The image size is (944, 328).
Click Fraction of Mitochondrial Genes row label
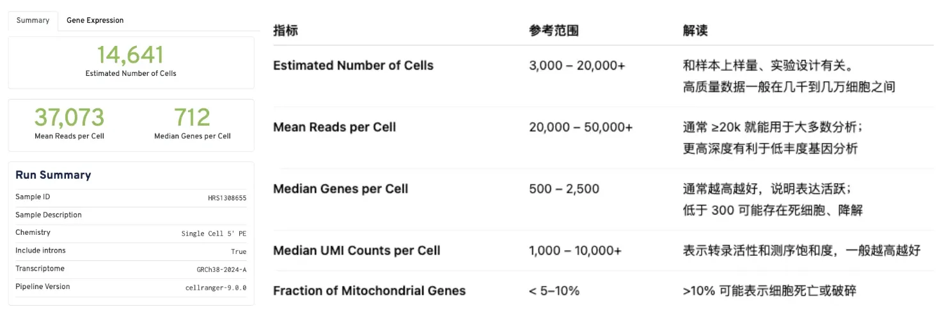(369, 291)
